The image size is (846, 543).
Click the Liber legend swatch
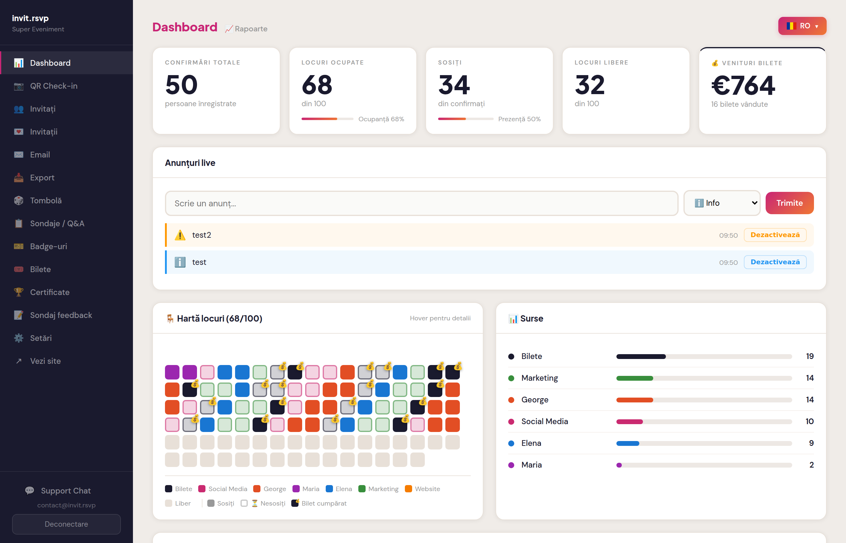click(x=168, y=503)
